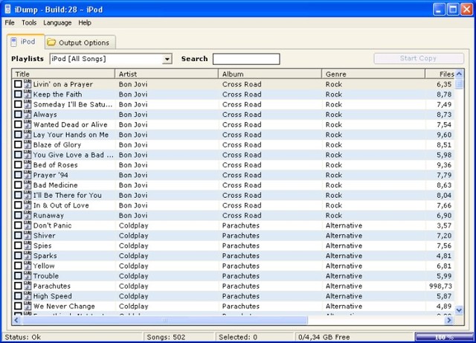Click the horizontal scrollbar thumb

tap(164, 320)
